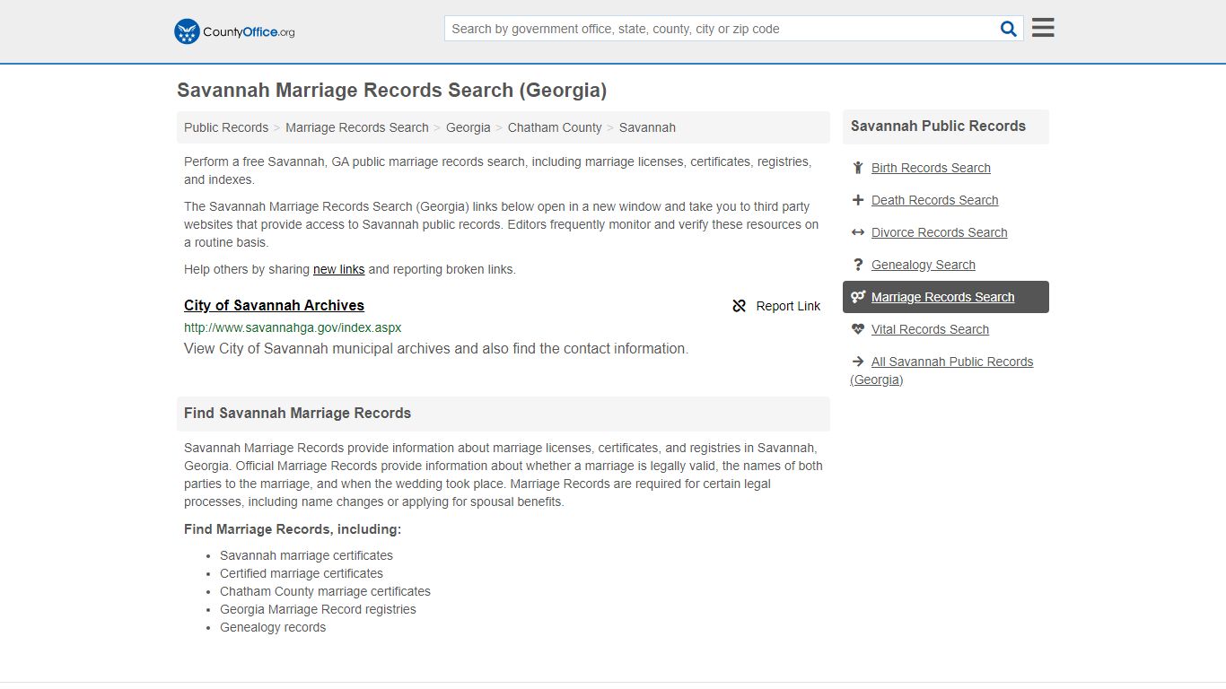The image size is (1226, 689).
Task: Open the Chatham County breadcrumb link
Action: (555, 127)
